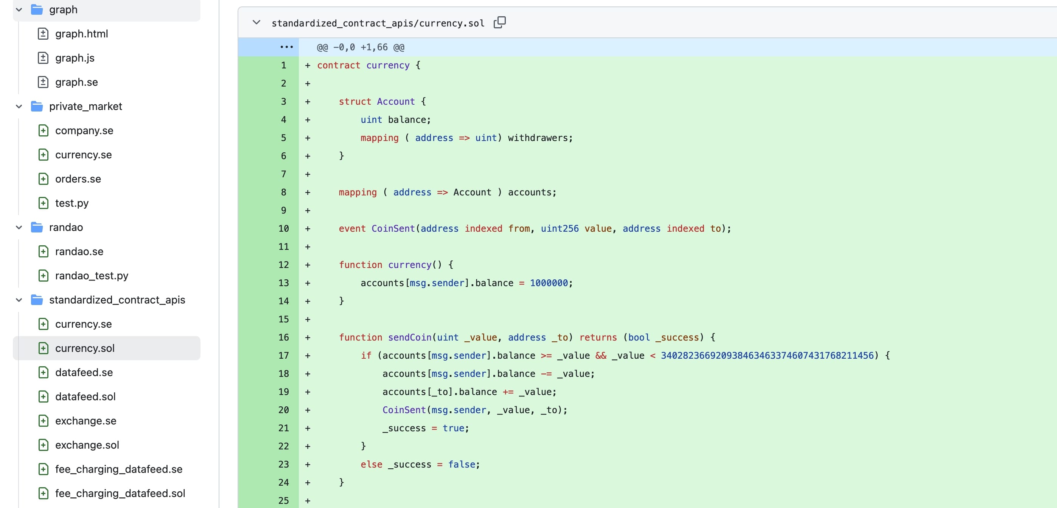Click line number 17 in the diff

[283, 355]
